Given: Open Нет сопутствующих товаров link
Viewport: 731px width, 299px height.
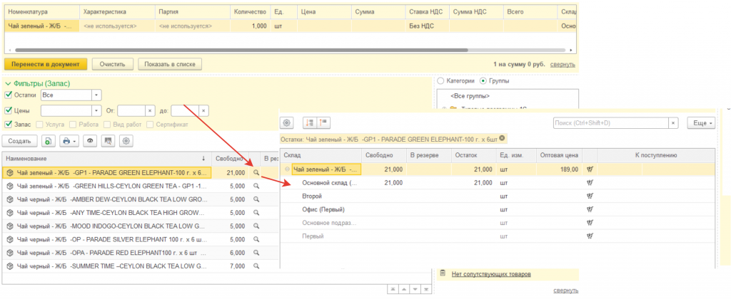Looking at the screenshot, I should pyautogui.click(x=491, y=274).
